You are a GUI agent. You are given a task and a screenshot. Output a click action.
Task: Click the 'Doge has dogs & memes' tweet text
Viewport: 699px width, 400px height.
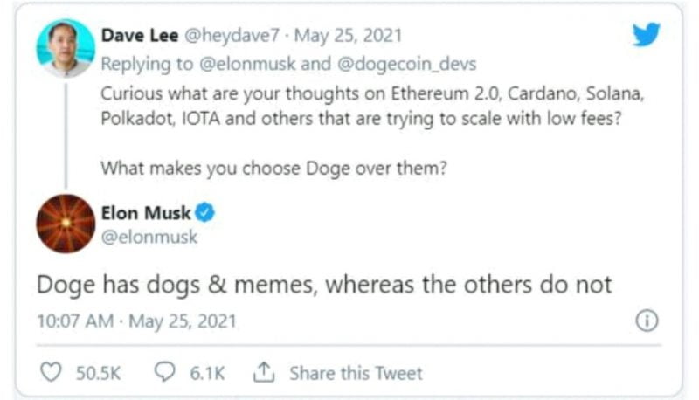[x=323, y=285]
